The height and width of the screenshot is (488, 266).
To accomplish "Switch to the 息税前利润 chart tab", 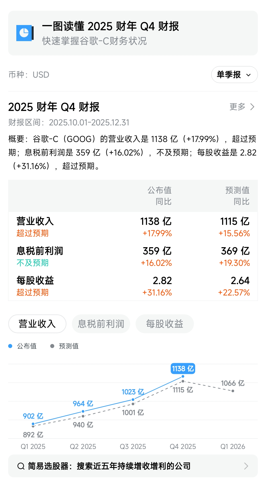I will point(101,324).
